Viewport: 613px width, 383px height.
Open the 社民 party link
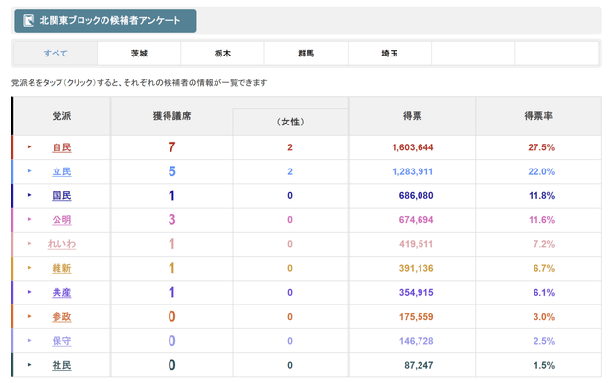coord(61,365)
